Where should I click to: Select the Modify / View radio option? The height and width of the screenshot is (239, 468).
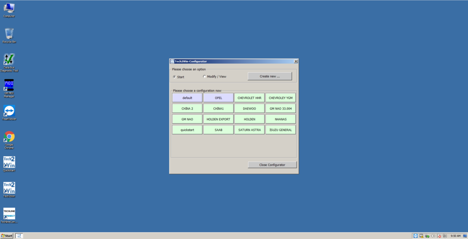coord(205,76)
